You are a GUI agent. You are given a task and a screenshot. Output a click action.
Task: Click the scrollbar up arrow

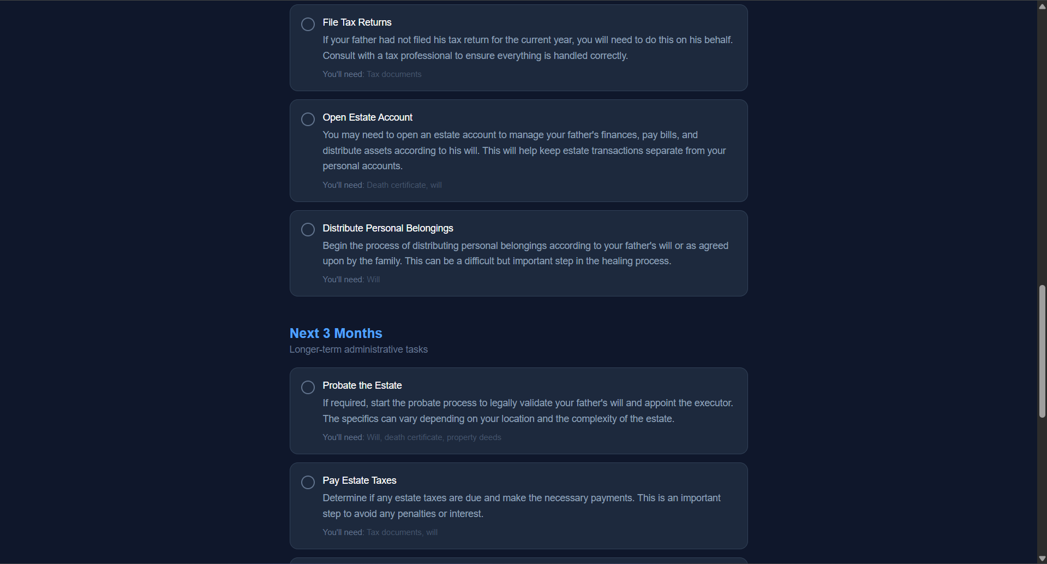[x=1041, y=6]
